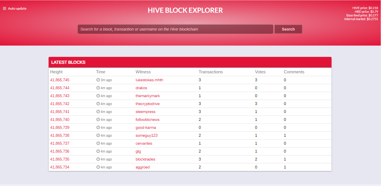The width and height of the screenshot is (381, 186).
Task: Open block 41,865,744
Action: [60, 88]
